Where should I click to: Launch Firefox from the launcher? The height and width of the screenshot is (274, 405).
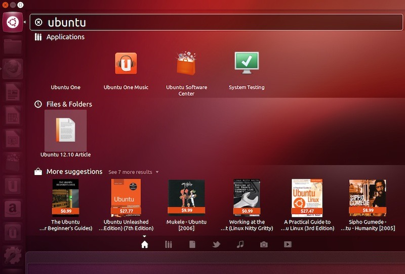[x=13, y=69]
